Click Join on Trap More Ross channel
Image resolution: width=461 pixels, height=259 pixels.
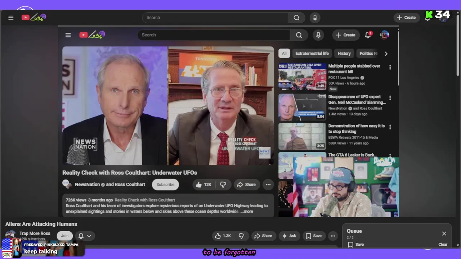[65, 236]
